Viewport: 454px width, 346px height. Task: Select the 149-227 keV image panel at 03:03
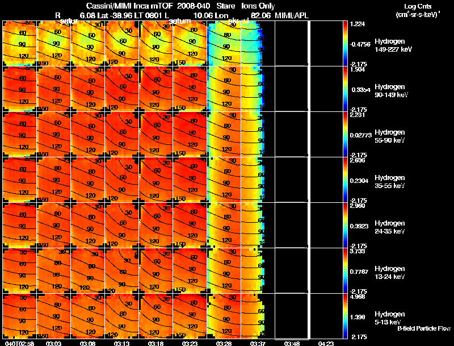click(x=54, y=44)
